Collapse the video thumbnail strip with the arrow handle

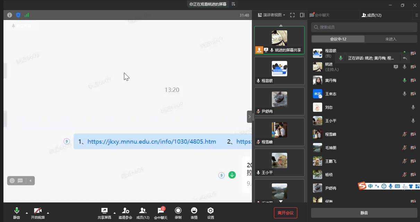point(249,117)
